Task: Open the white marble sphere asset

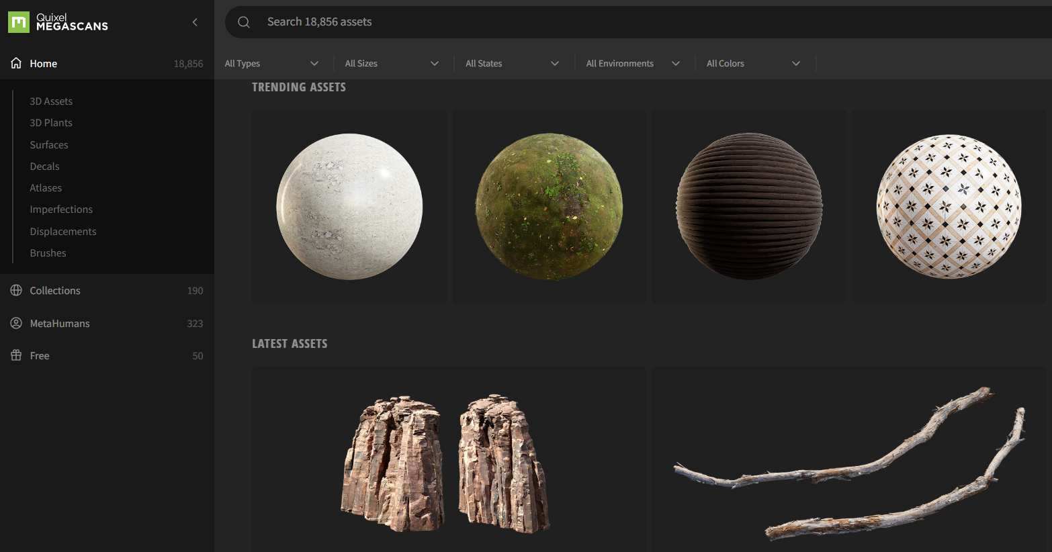Action: (x=349, y=206)
